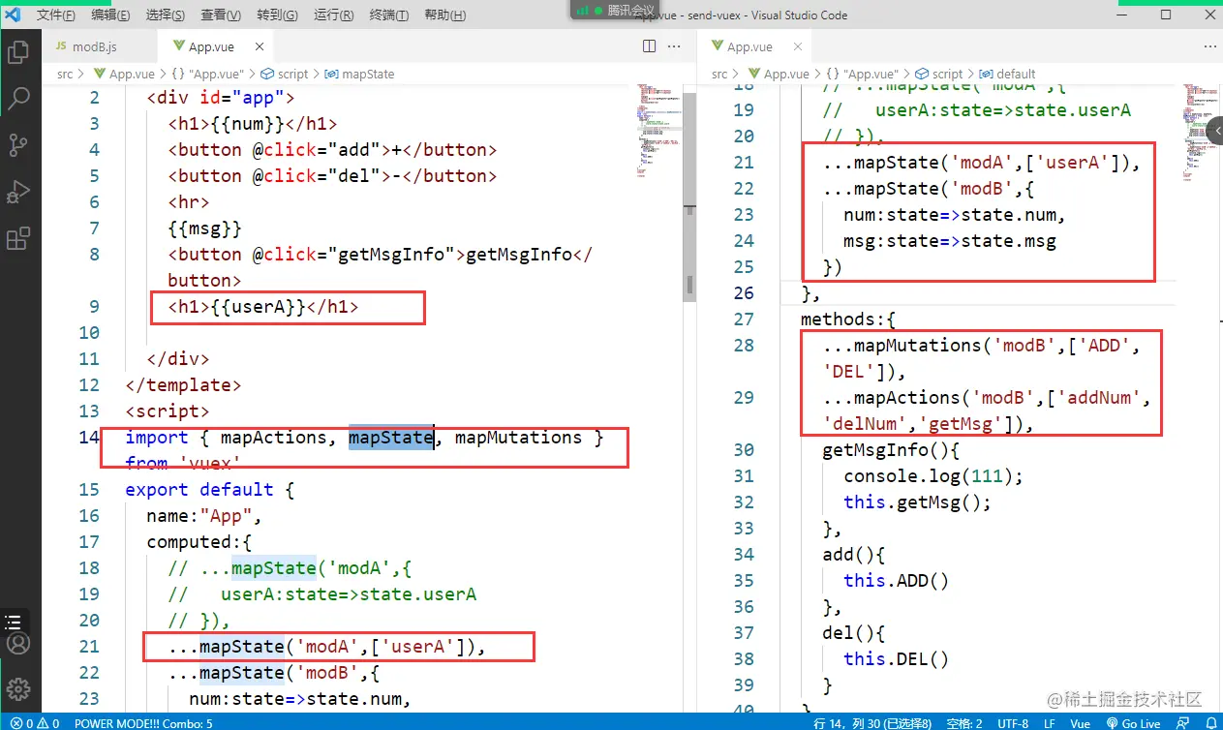Click 'export default {' in left editor
The height and width of the screenshot is (730, 1223).
click(209, 489)
